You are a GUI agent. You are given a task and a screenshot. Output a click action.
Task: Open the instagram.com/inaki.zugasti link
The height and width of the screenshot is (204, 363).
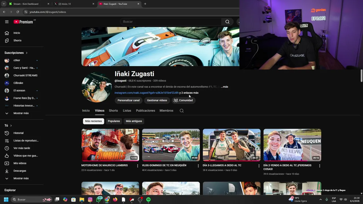(x=147, y=93)
